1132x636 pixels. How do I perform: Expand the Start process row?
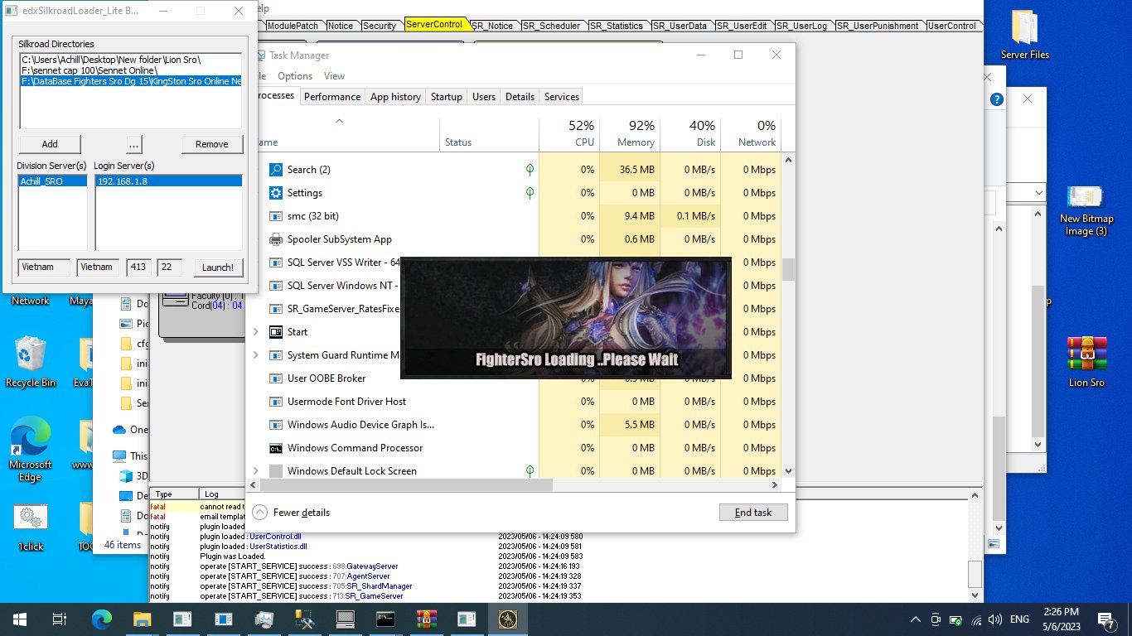coord(255,332)
